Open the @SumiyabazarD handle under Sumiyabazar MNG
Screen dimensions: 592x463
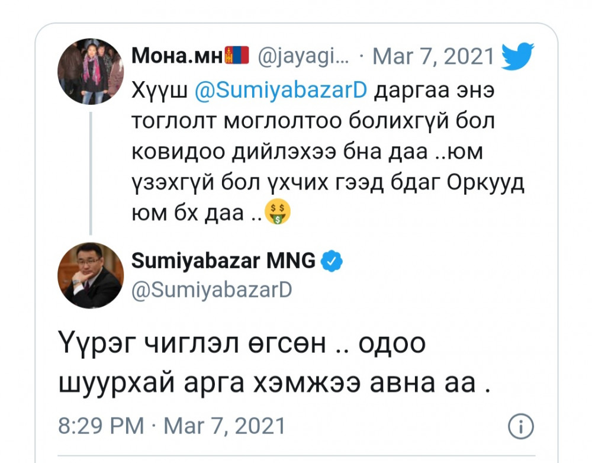213,290
